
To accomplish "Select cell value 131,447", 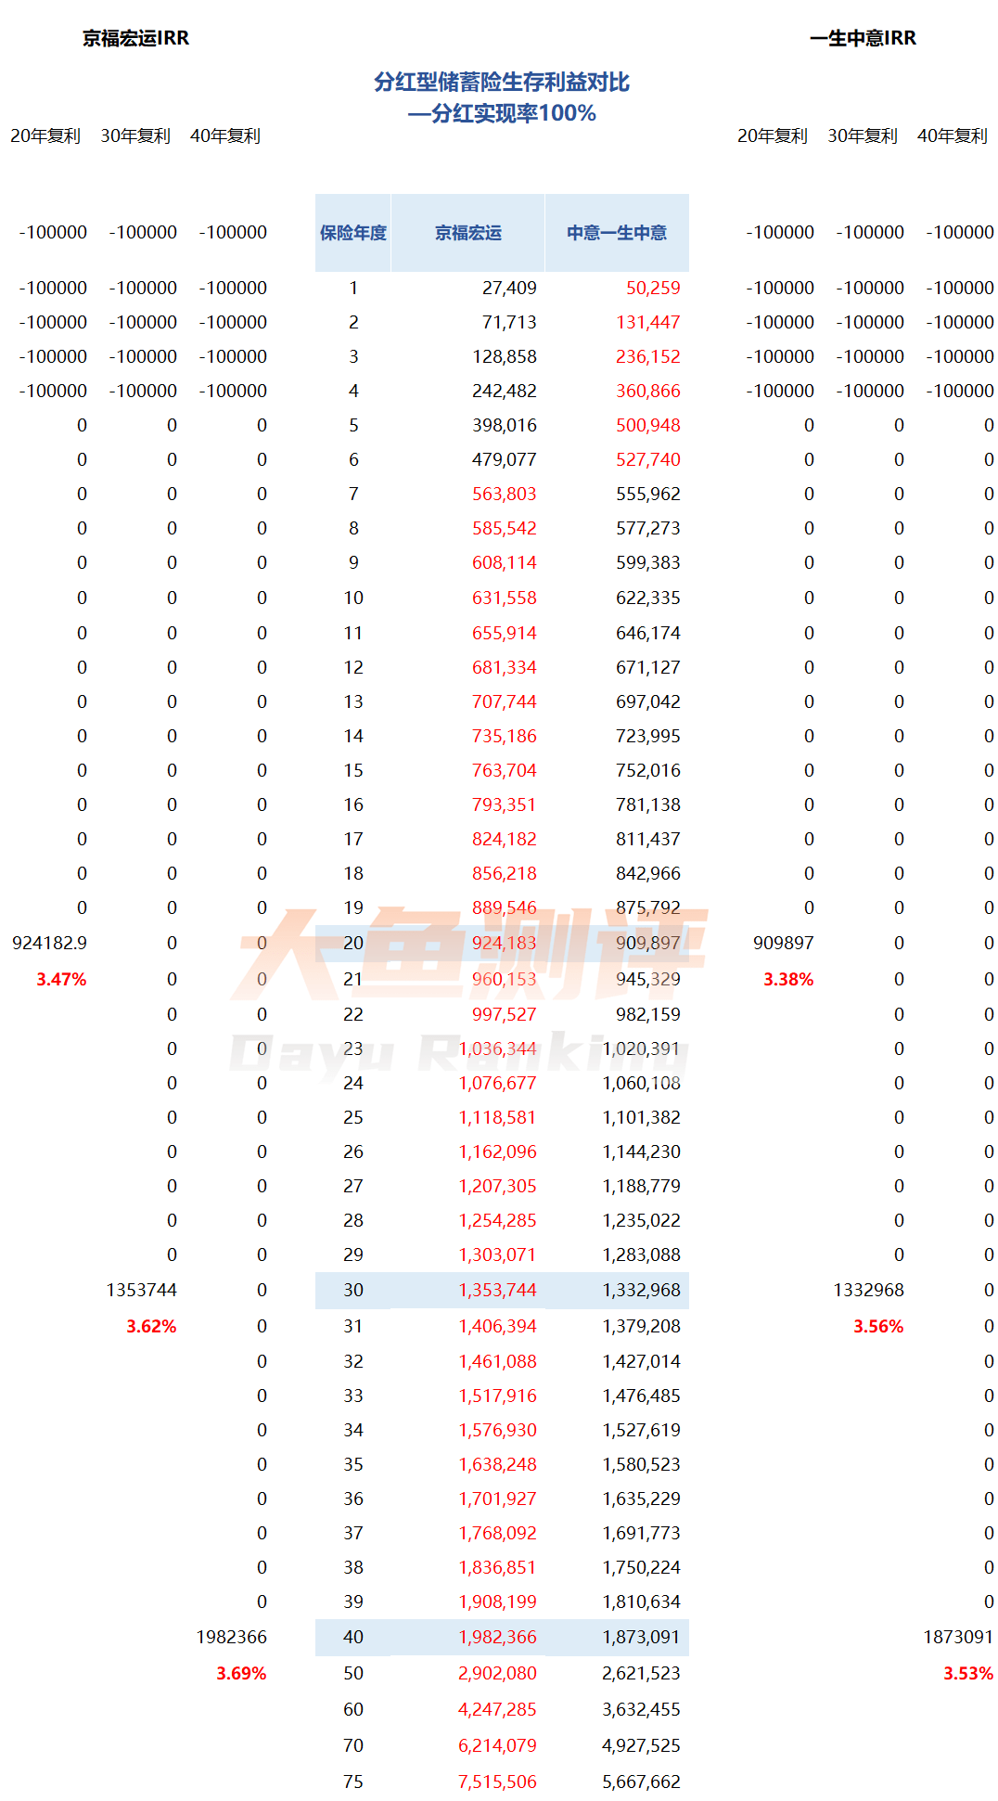I will tap(648, 322).
